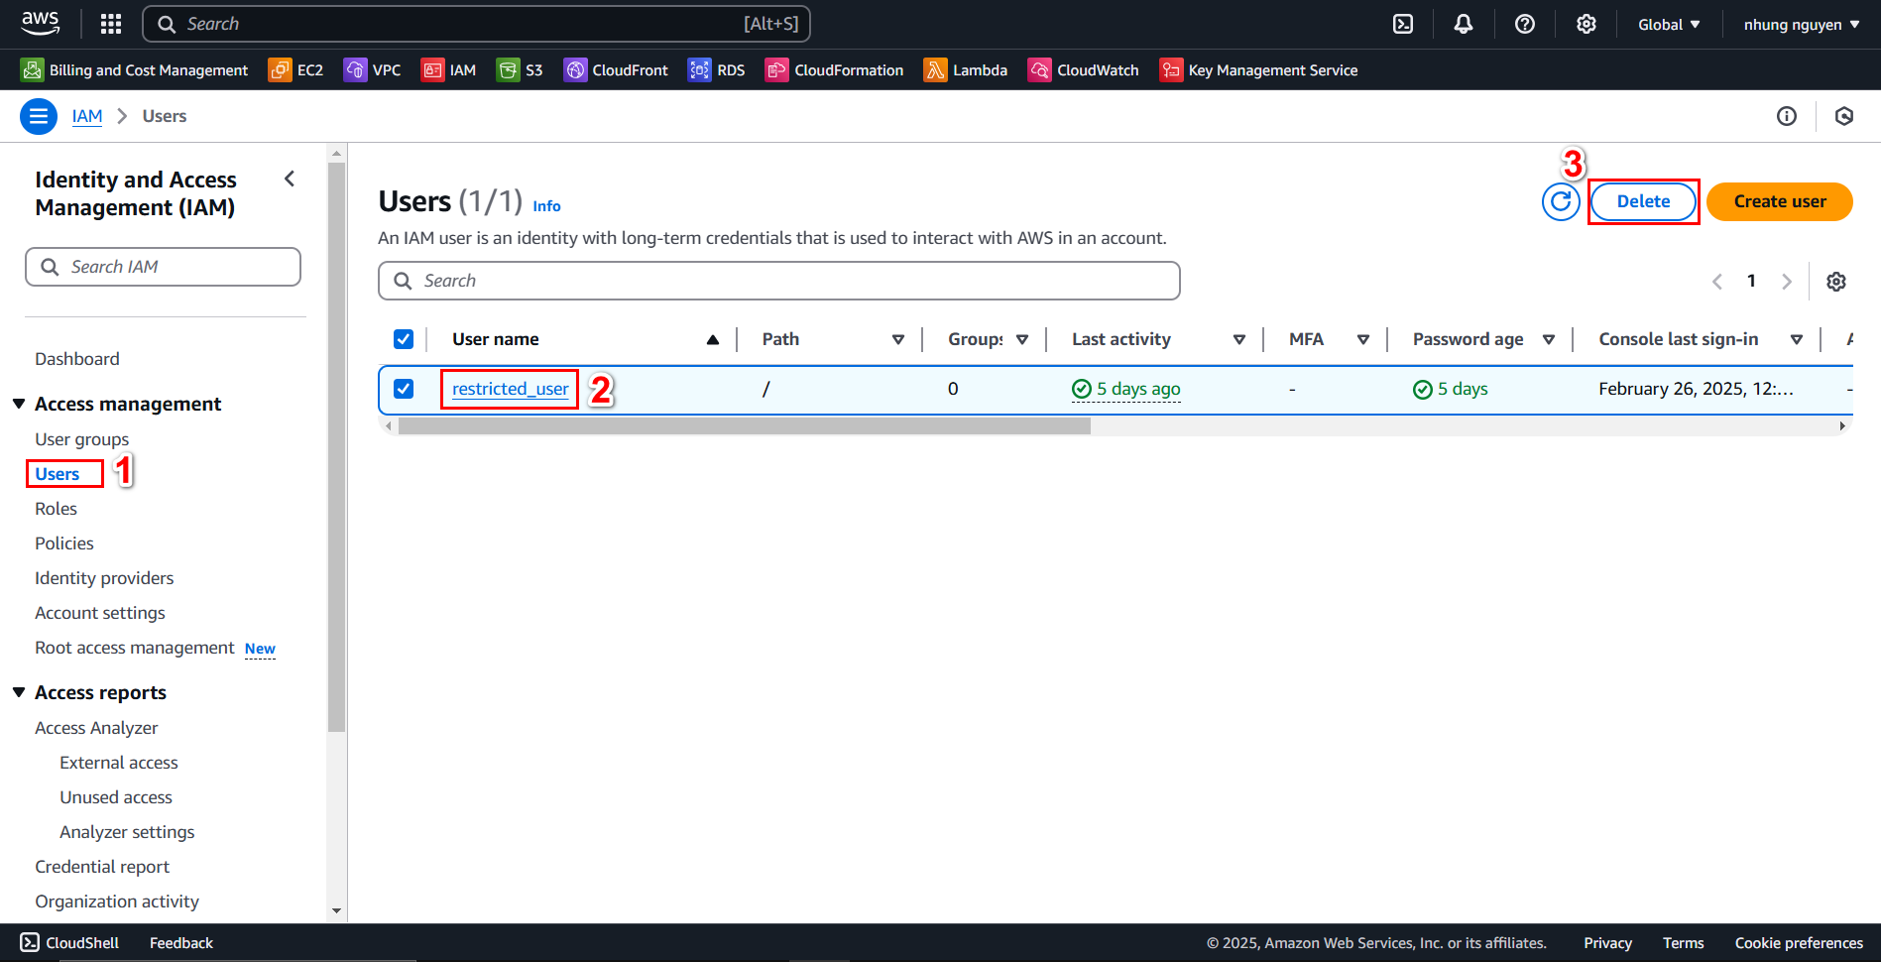This screenshot has width=1881, height=962.
Task: Open User groups in the sidebar
Action: click(x=82, y=439)
